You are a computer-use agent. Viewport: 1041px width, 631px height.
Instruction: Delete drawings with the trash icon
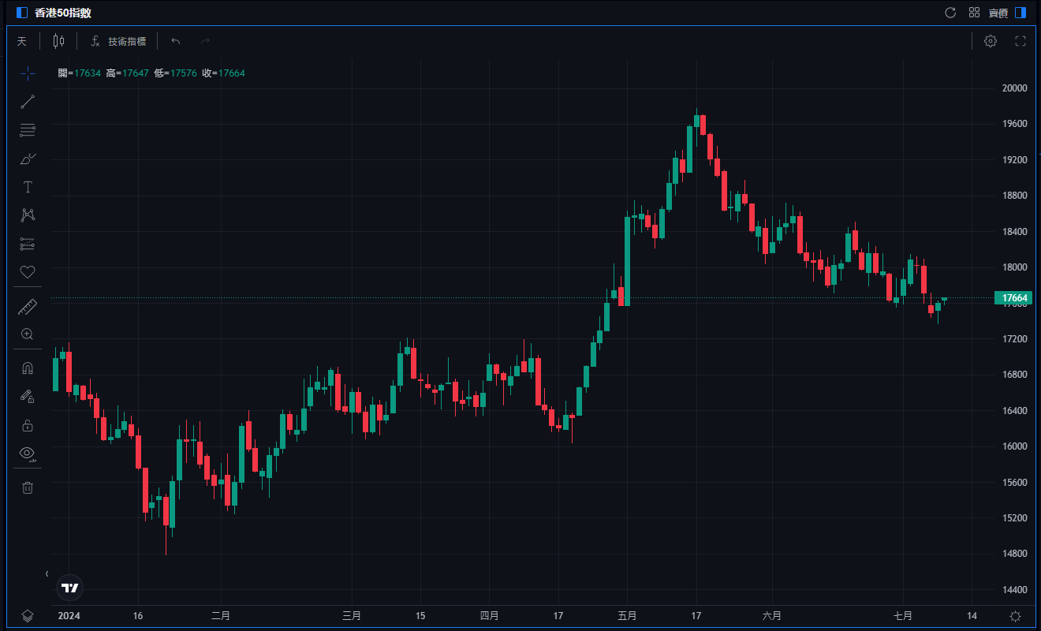pyautogui.click(x=28, y=487)
